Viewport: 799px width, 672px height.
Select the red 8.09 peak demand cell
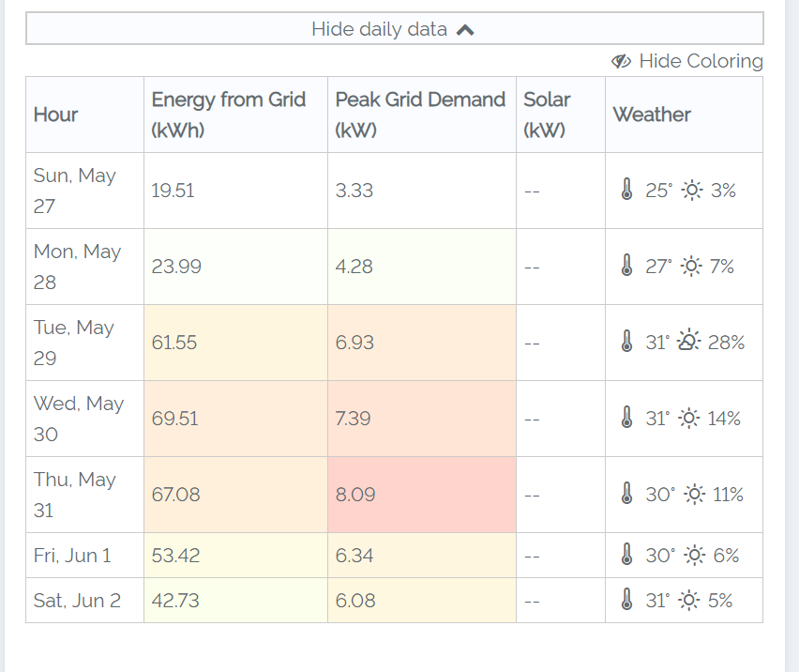[x=421, y=495]
